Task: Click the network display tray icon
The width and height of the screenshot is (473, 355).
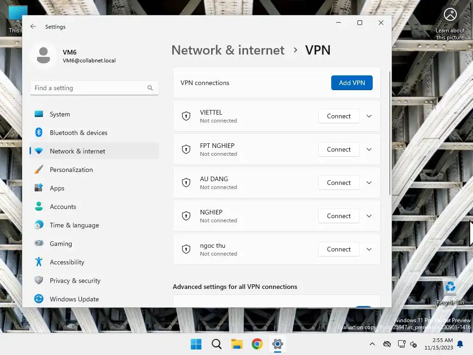Action: (401, 344)
